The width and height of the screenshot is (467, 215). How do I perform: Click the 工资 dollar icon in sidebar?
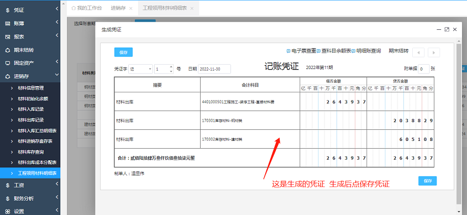(x=8, y=186)
